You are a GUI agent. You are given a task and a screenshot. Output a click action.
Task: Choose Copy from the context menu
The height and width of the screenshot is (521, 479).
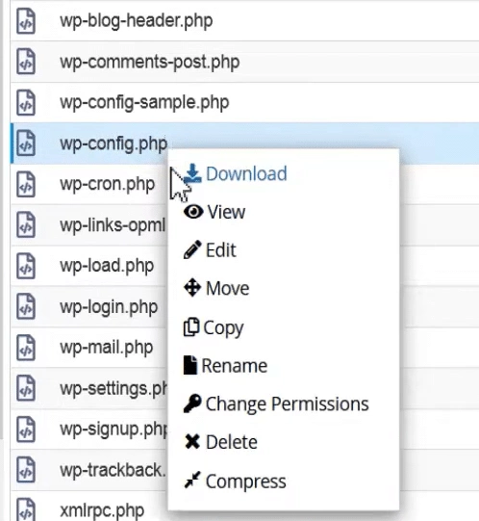coord(223,328)
